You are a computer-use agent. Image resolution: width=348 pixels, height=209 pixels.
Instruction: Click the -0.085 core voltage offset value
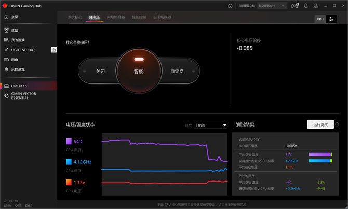coord(245,48)
